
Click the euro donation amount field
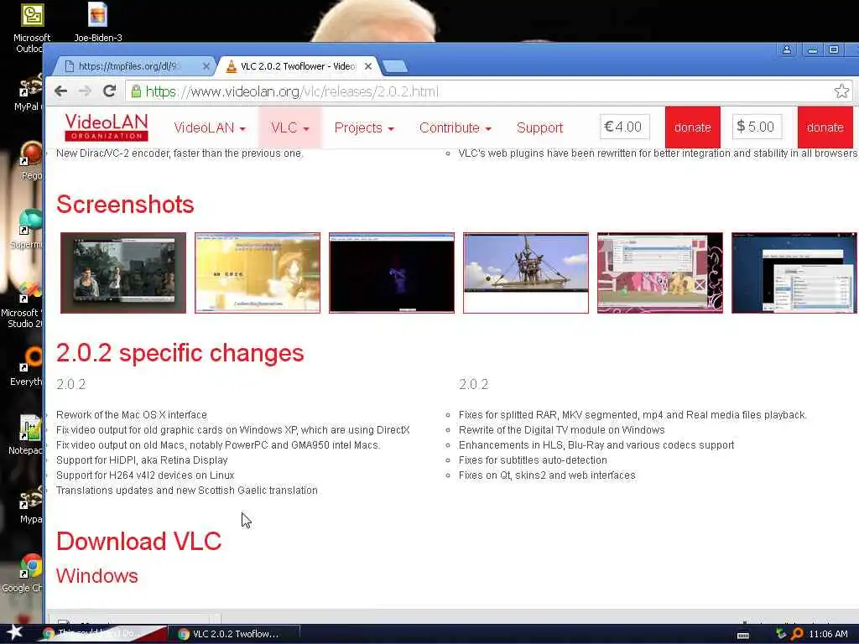624,127
